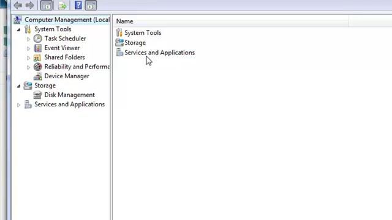
Task: Select the Storage tree label
Action: (45, 86)
